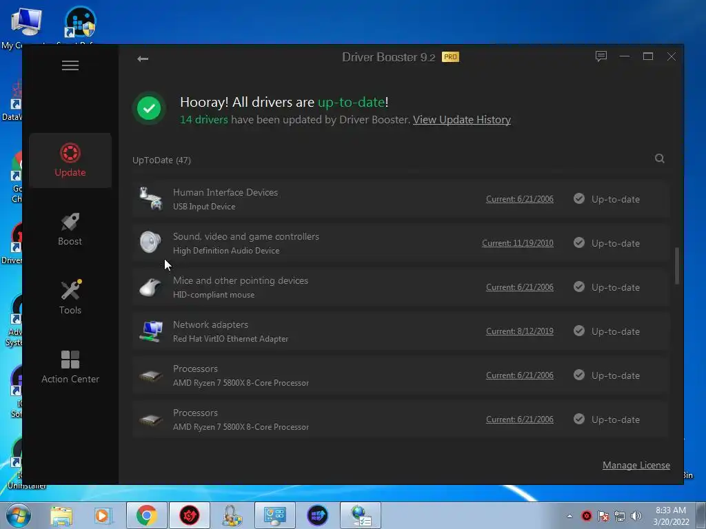The height and width of the screenshot is (529, 706).
Task: Open the Windows Start button
Action: click(18, 515)
